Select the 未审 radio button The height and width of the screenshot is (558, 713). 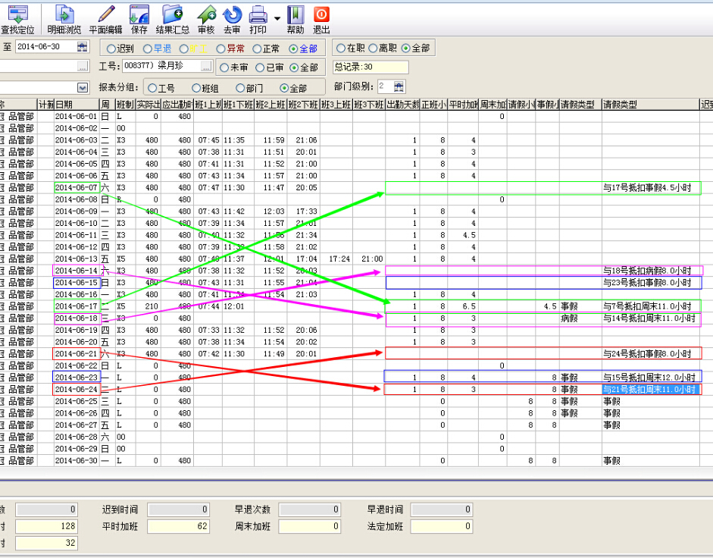[x=224, y=67]
